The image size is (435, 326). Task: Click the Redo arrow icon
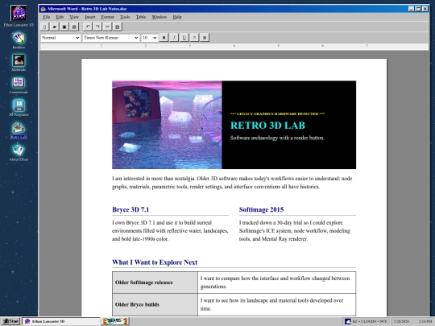(x=97, y=27)
